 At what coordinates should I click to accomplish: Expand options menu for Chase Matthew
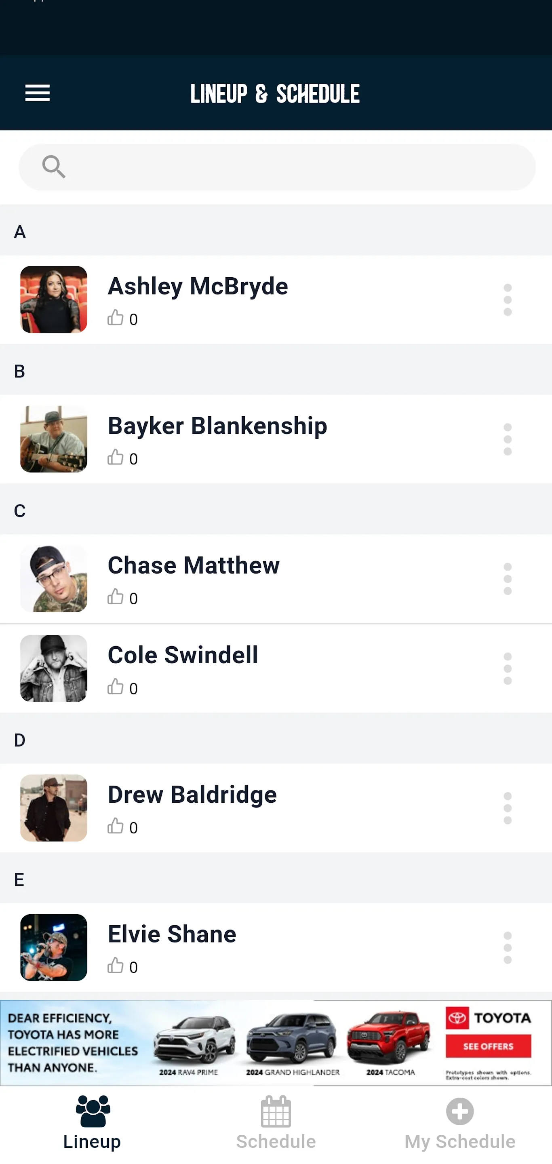pyautogui.click(x=507, y=579)
